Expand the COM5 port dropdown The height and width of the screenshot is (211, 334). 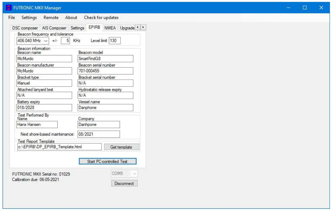coord(135,174)
